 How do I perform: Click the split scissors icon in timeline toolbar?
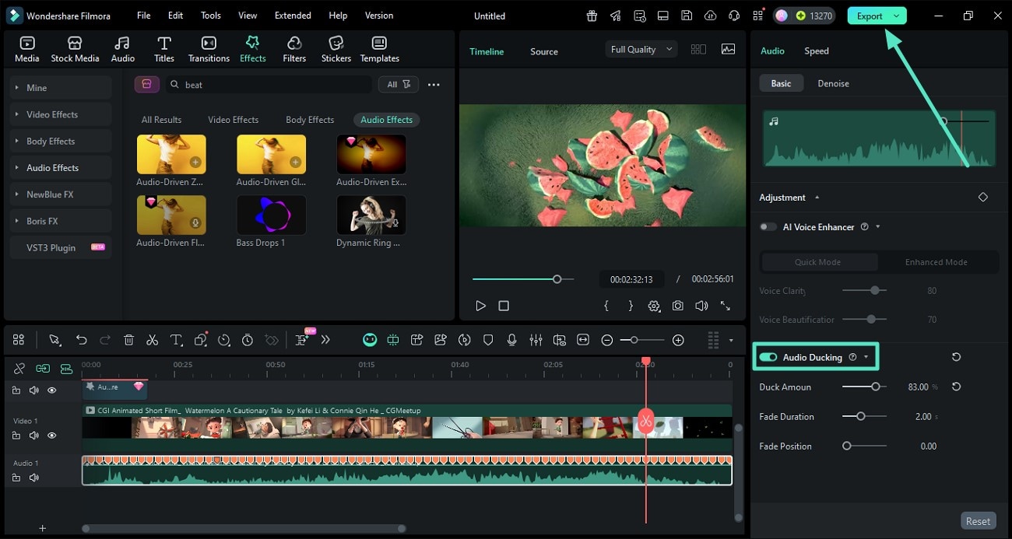tap(153, 340)
